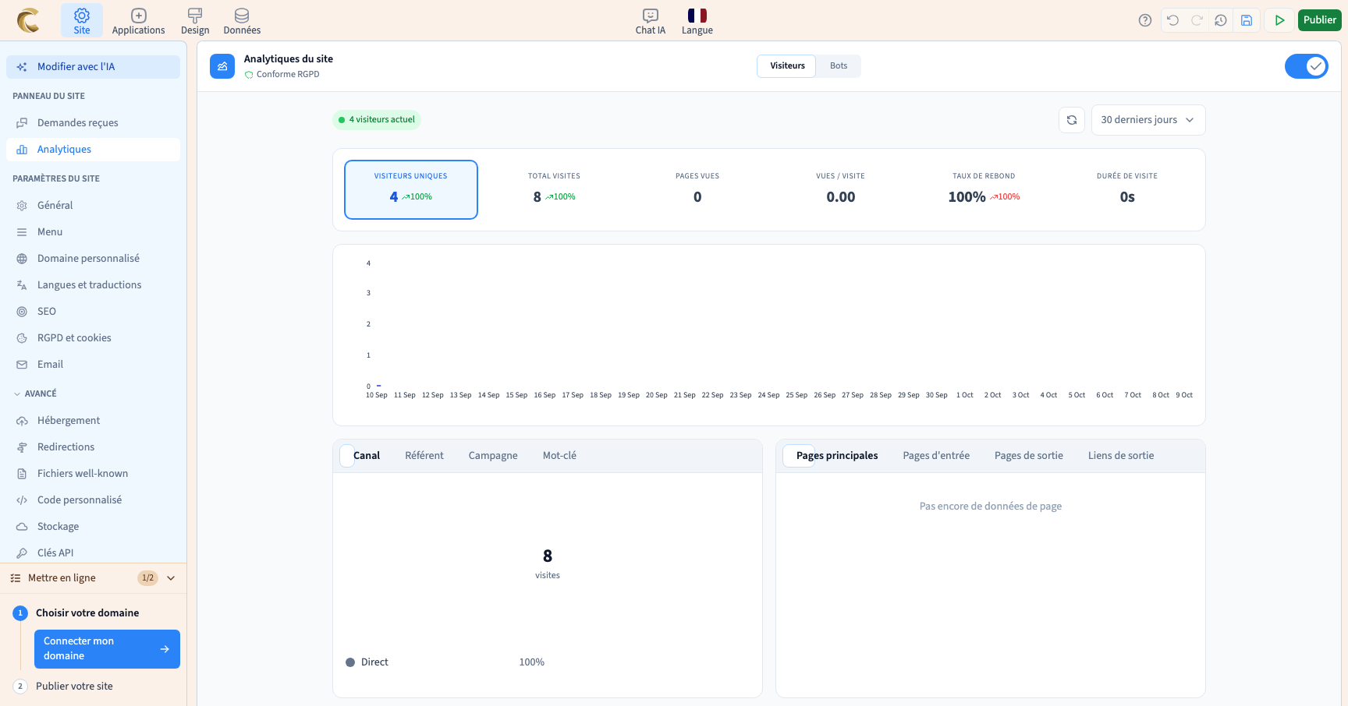Open the Général settings
Image resolution: width=1348 pixels, height=706 pixels.
click(93, 206)
